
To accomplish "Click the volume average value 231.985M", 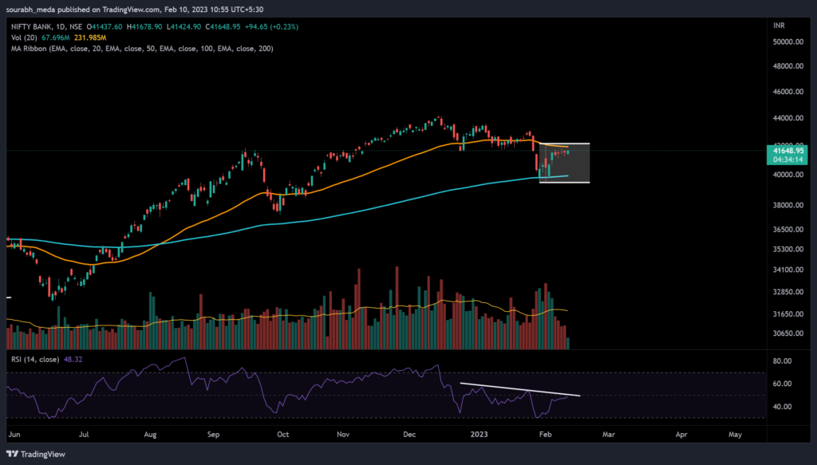I will pos(90,37).
